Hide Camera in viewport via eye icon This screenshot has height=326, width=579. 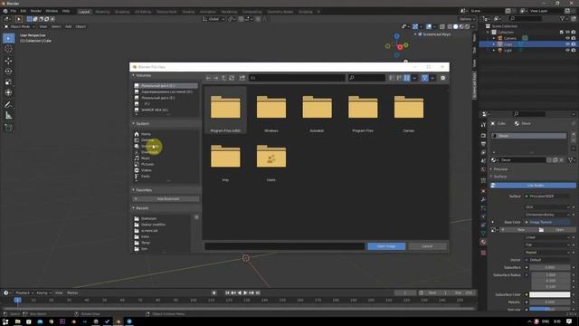click(x=567, y=38)
